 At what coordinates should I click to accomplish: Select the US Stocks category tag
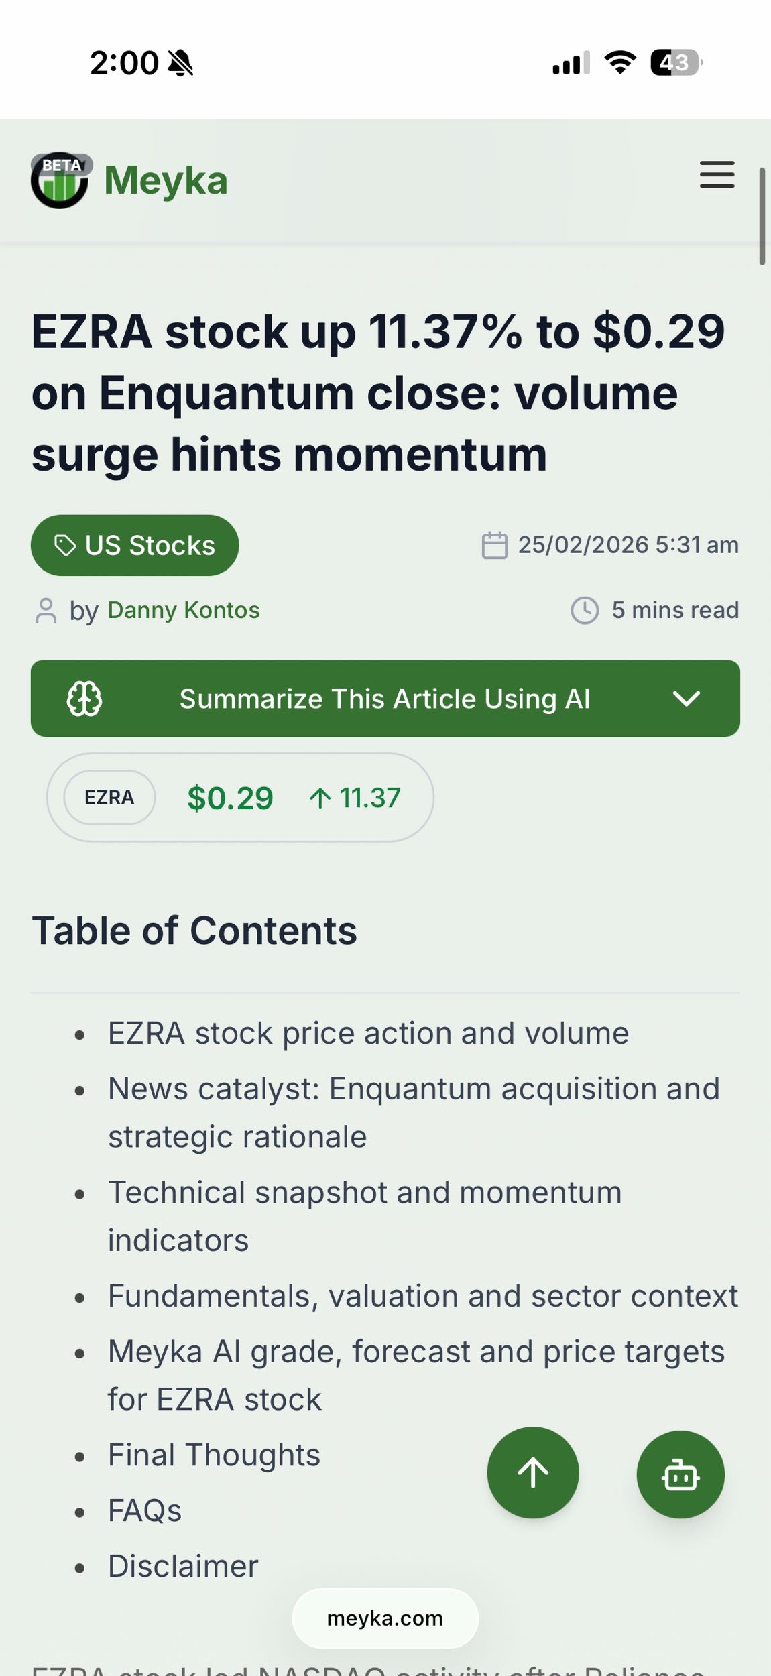[135, 545]
